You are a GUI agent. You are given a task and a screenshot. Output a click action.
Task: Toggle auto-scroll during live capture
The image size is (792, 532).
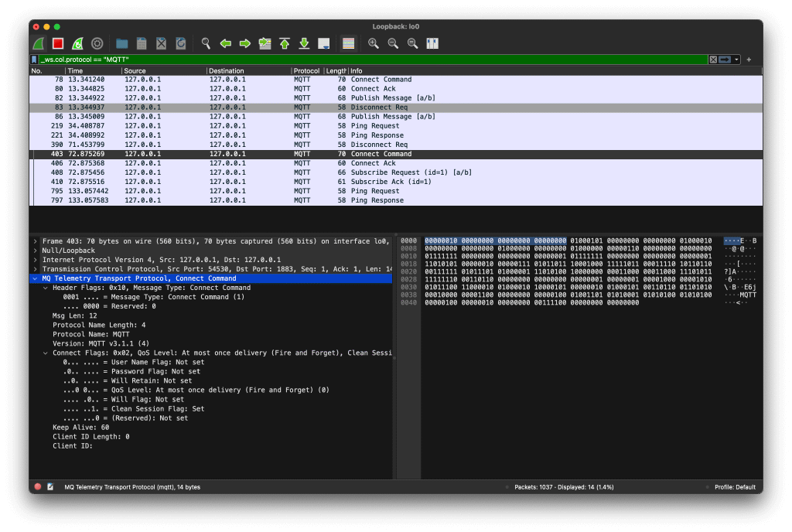(324, 43)
